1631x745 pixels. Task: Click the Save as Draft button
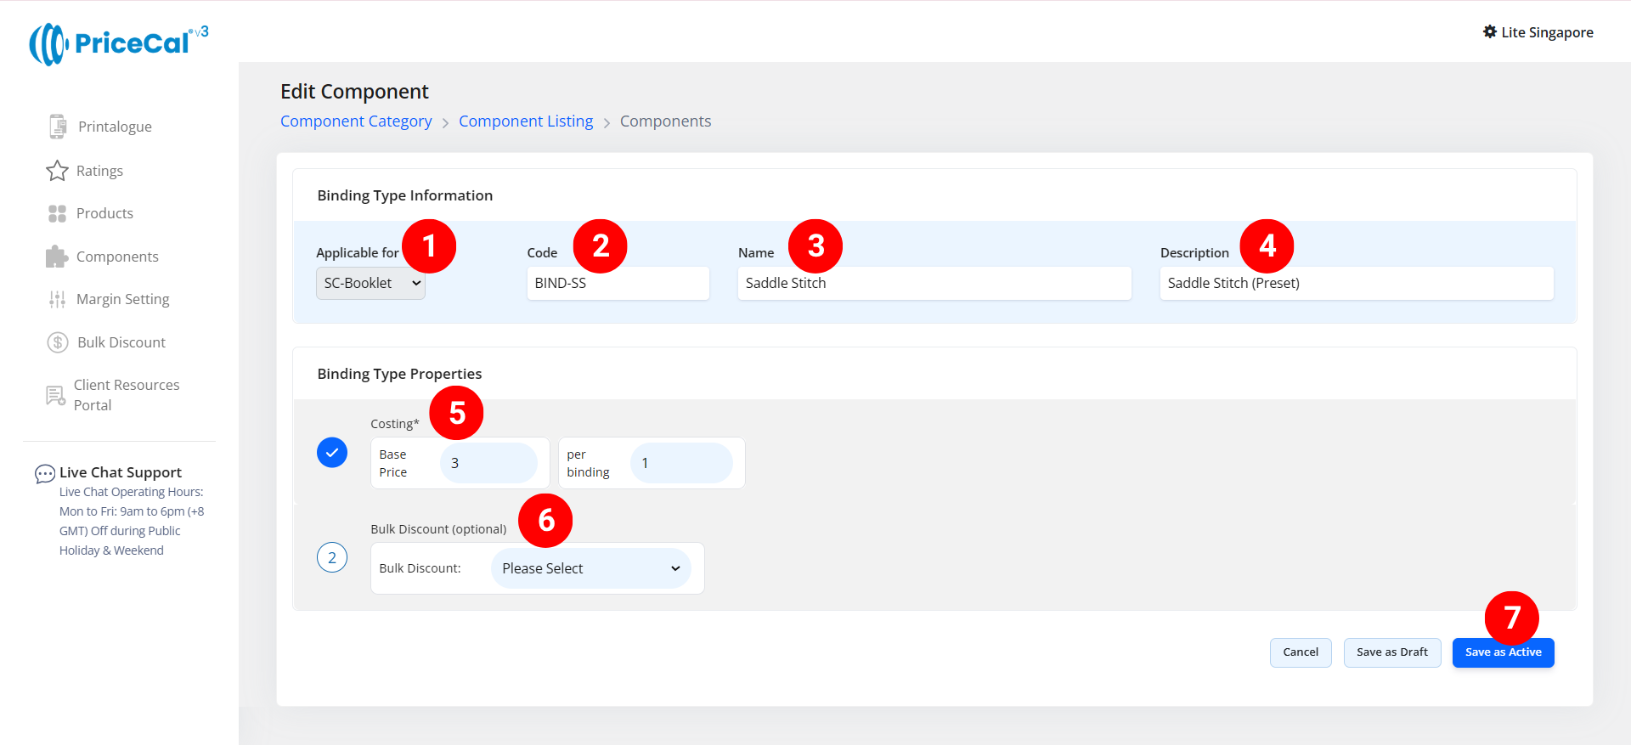1391,652
